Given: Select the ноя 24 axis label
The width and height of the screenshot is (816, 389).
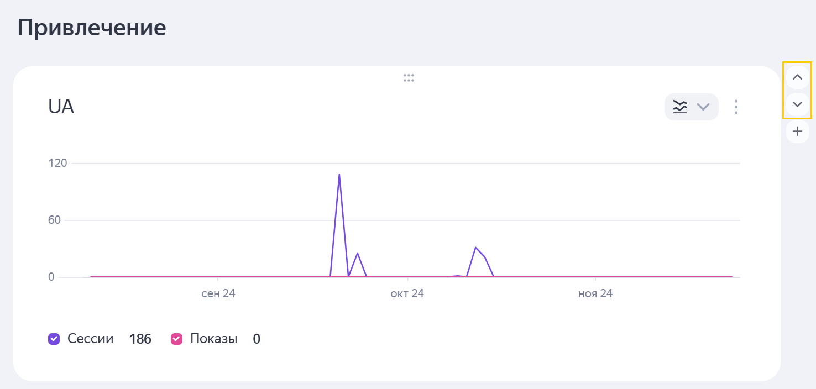Looking at the screenshot, I should tap(595, 293).
